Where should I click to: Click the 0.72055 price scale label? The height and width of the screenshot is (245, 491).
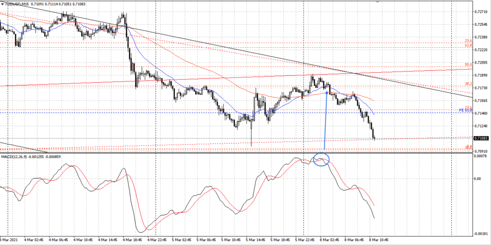[480, 63]
